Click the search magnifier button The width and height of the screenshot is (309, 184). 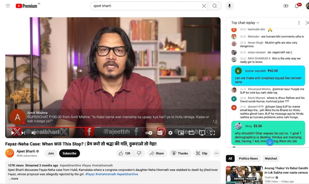215,6
